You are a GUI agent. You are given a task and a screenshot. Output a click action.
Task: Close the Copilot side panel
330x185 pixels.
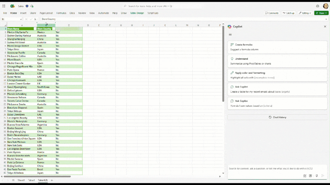click(x=325, y=27)
